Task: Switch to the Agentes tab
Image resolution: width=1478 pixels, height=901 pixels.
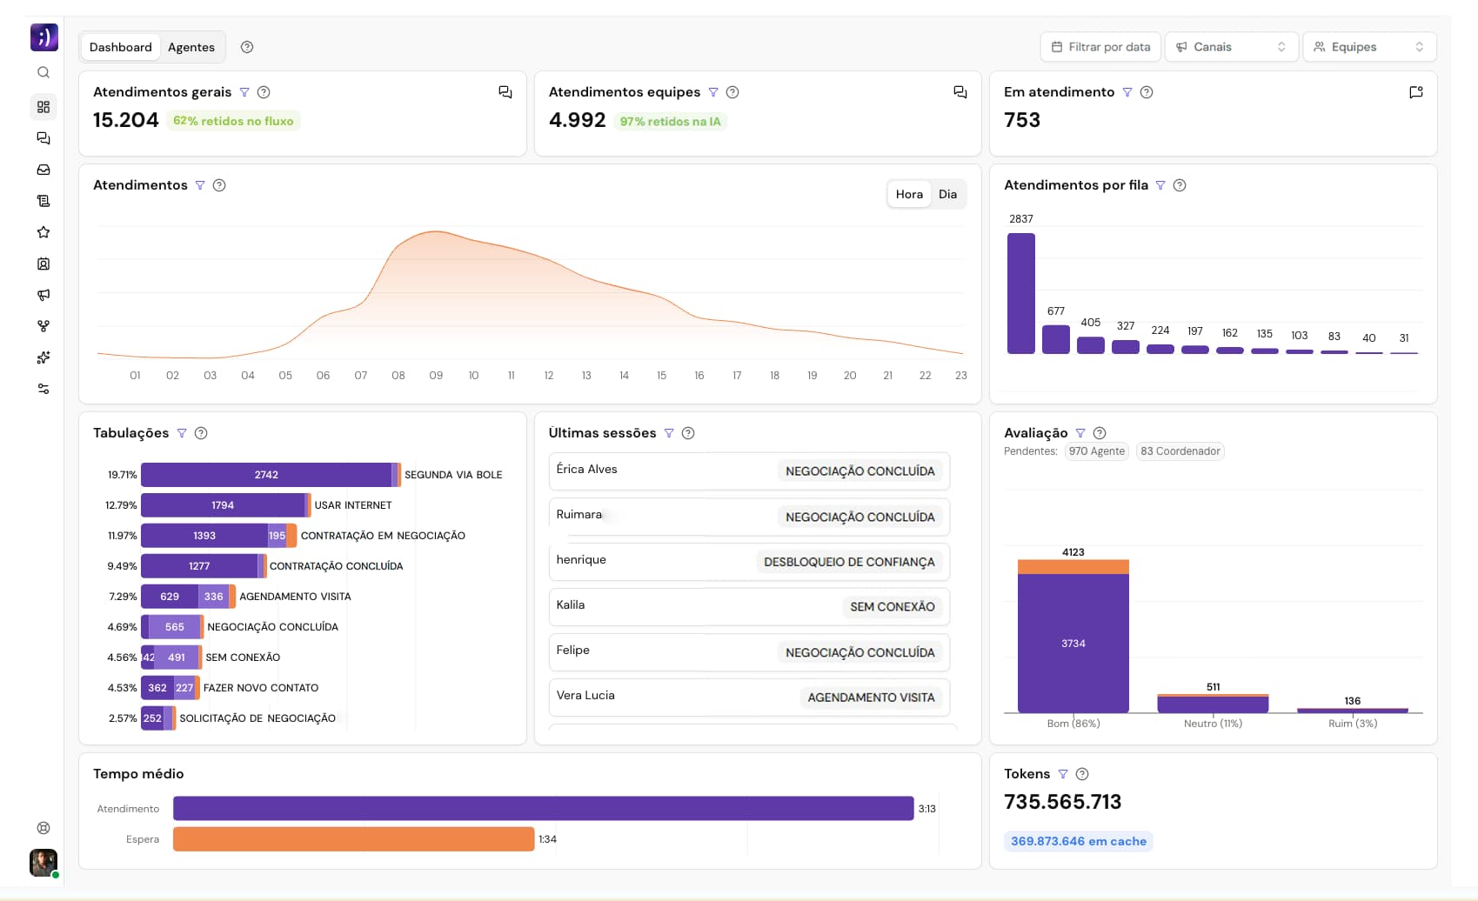Action: 191,47
